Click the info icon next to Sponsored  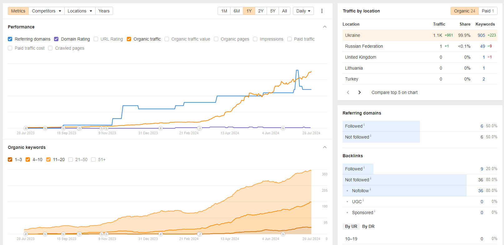375,211
